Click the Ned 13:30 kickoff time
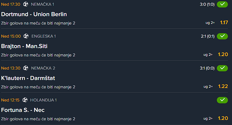Viewport: 232px width, 125px height. pyautogui.click(x=11, y=68)
